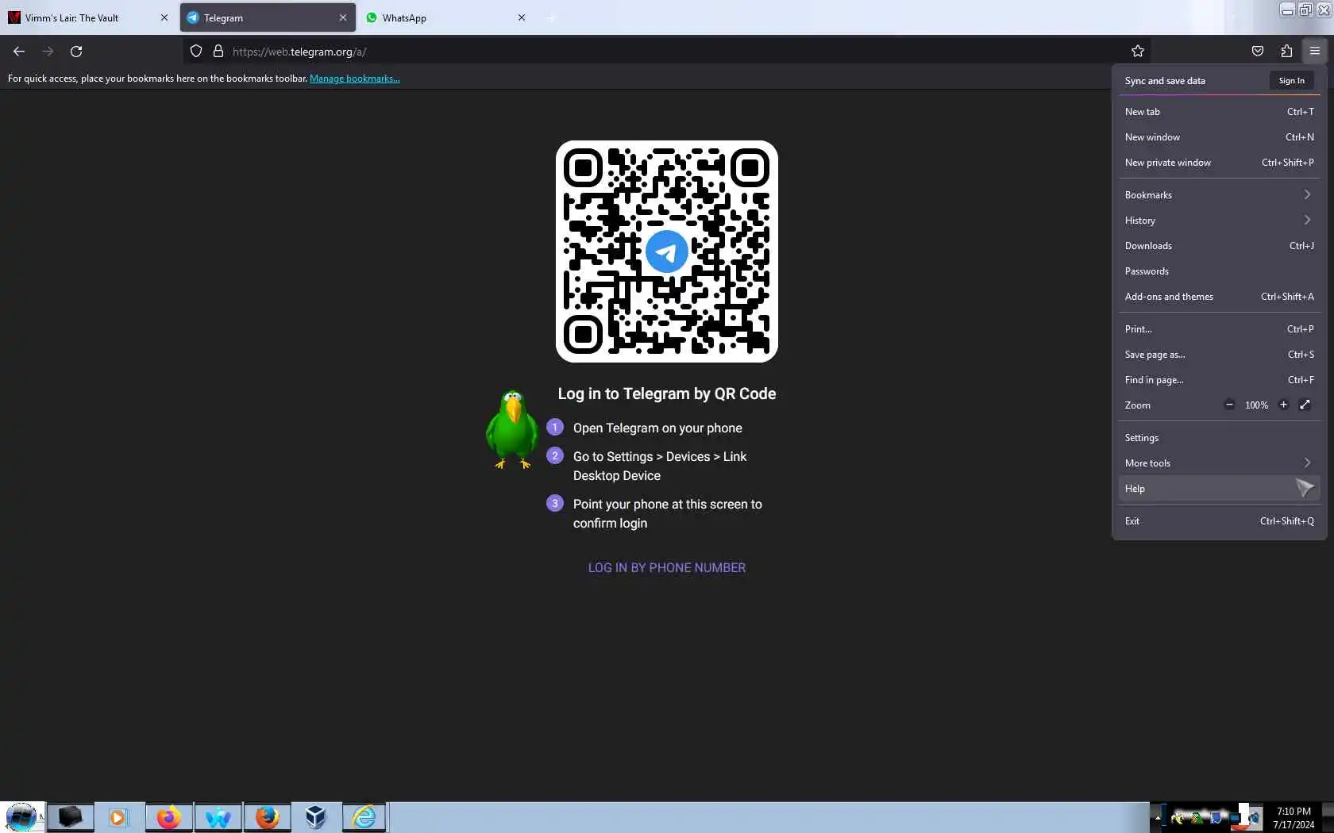The image size is (1334, 833).
Task: Close the Telegram tab
Action: [x=343, y=17]
